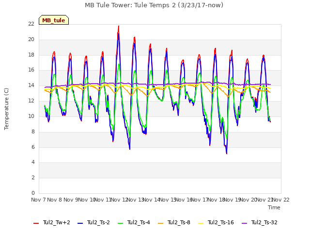Image resolution: width=310 pixels, height=232 pixels.
Task: Select the Tul2_Ts-16 legend entry
Action: (216, 222)
